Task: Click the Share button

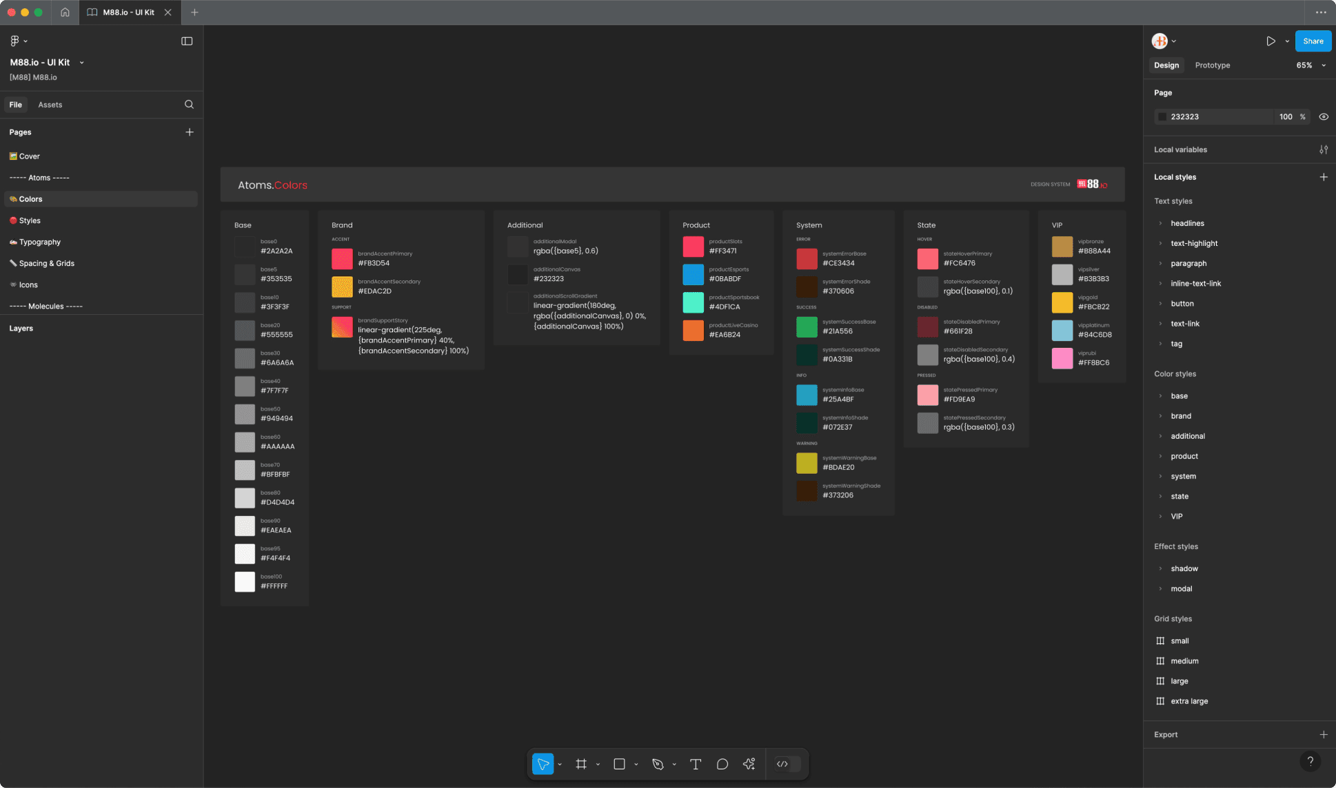Action: [x=1313, y=41]
